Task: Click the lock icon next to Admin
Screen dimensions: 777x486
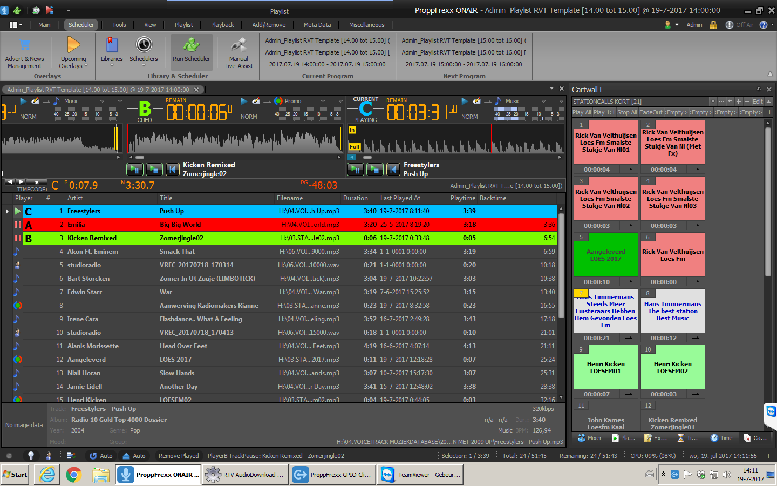Action: [713, 25]
